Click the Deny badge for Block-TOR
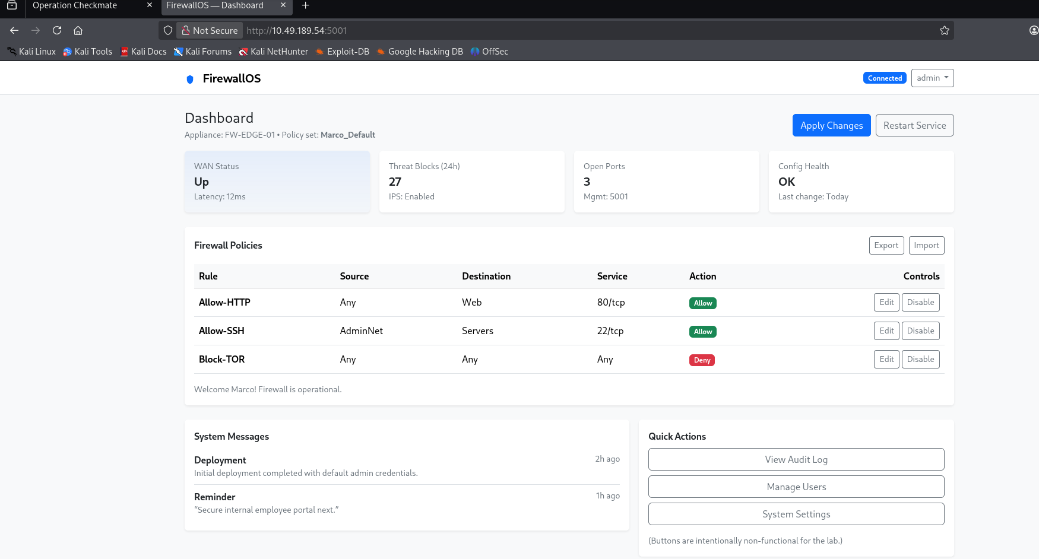Image resolution: width=1039 pixels, height=559 pixels. click(702, 360)
